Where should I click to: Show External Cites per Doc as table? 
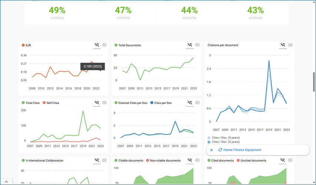pos(197,103)
